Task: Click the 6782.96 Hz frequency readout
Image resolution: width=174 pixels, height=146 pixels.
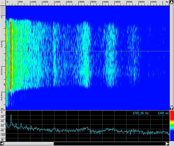Action: (x=140, y=113)
